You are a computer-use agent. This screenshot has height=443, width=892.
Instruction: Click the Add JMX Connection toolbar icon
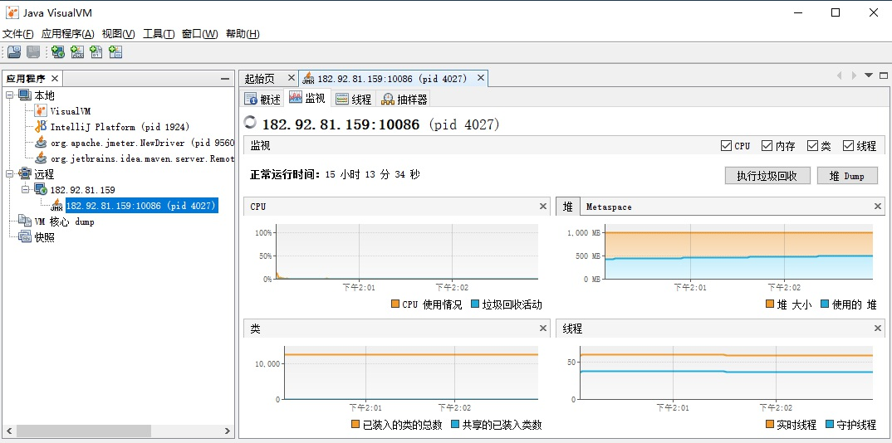click(77, 52)
